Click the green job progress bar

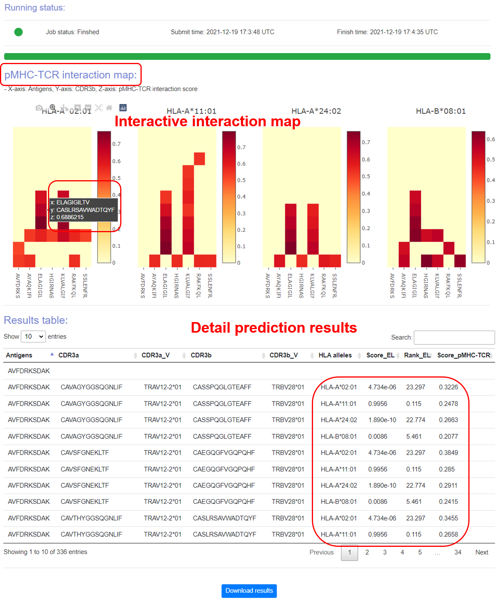pos(247,57)
